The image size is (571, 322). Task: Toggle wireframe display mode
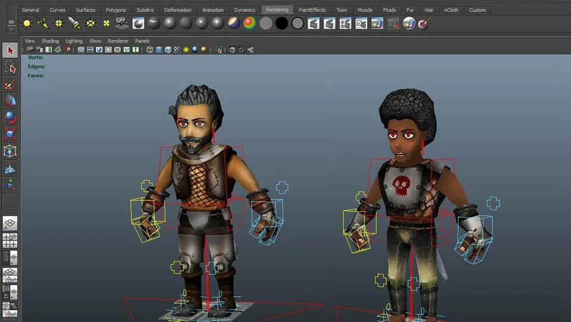(150, 50)
